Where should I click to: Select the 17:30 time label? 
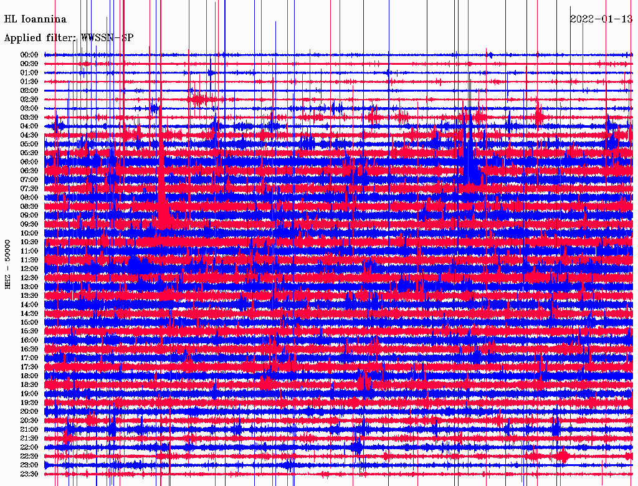[x=29, y=367]
